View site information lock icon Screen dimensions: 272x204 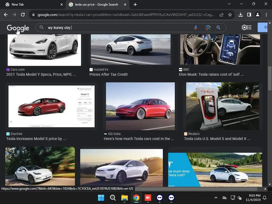tap(33, 15)
